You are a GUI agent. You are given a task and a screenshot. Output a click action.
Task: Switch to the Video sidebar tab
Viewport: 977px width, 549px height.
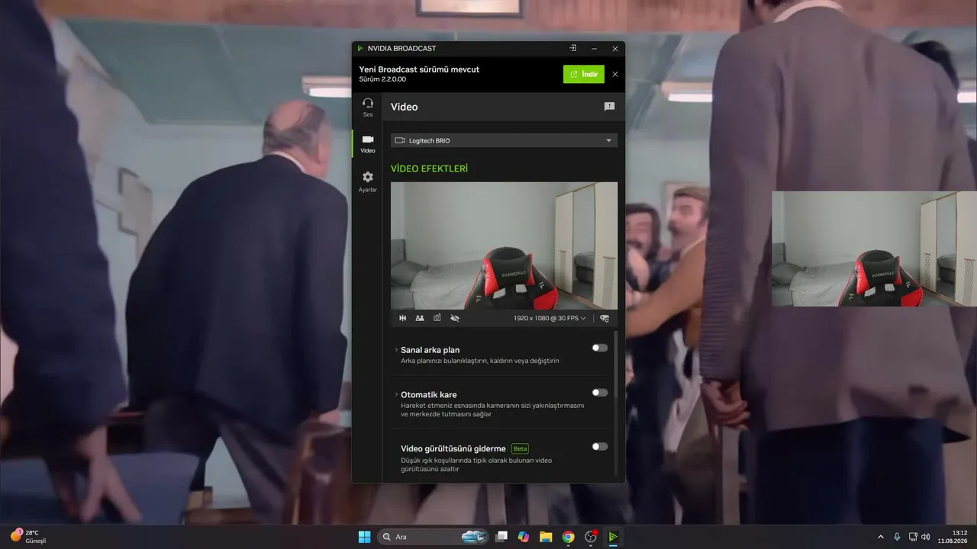click(x=367, y=143)
